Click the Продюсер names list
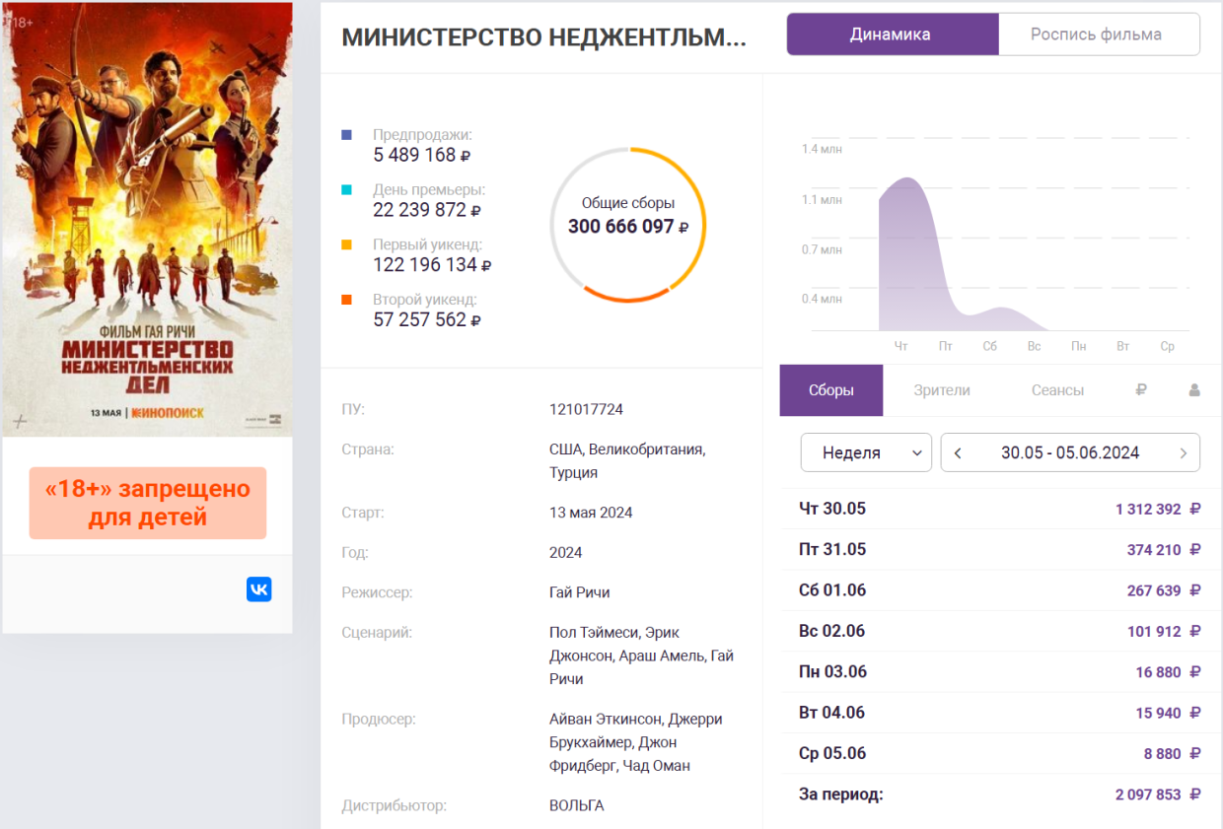The width and height of the screenshot is (1223, 829). point(636,742)
